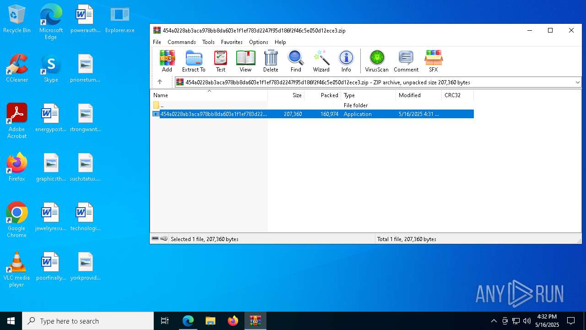The height and width of the screenshot is (330, 586).
Task: Open the Windows Start menu
Action: (x=11, y=321)
